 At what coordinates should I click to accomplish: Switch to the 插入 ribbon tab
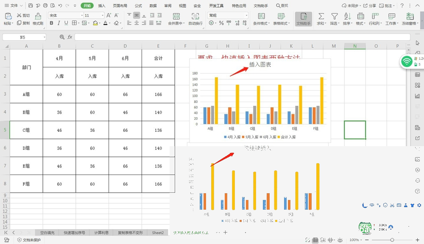(102, 6)
